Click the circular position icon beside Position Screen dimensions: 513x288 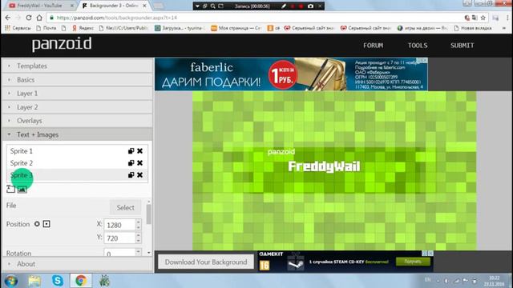37,224
